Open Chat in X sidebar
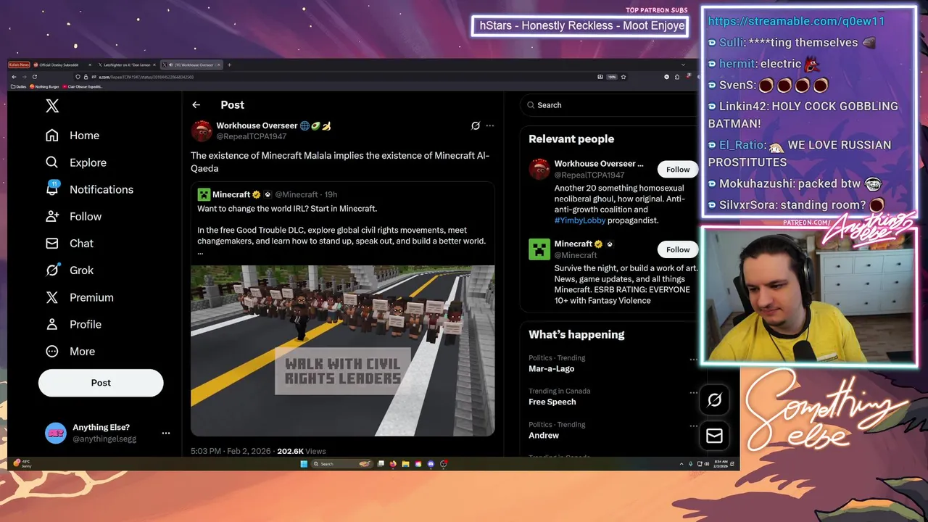 [x=70, y=243]
